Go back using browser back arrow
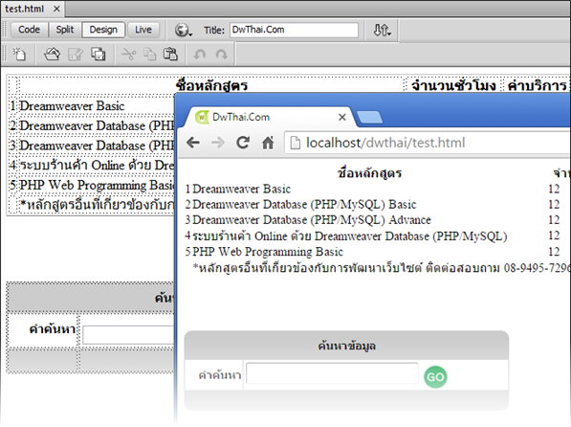The height and width of the screenshot is (427, 571). click(x=193, y=143)
